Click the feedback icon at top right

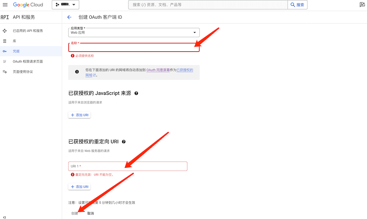362,5
